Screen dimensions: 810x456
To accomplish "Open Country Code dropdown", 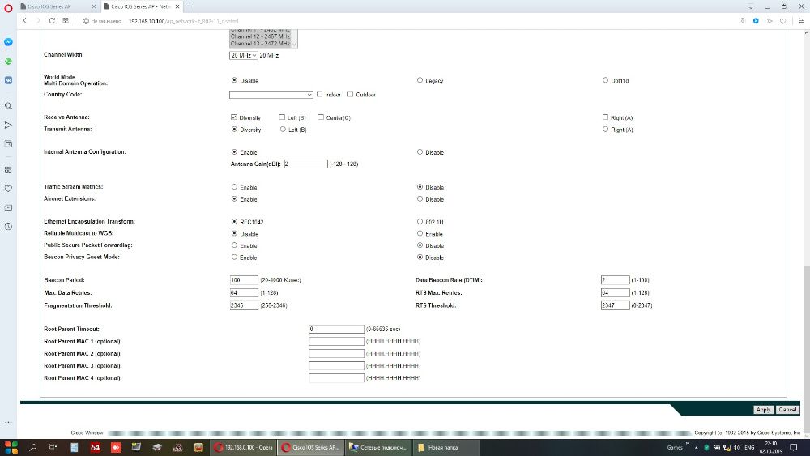I will [x=271, y=95].
